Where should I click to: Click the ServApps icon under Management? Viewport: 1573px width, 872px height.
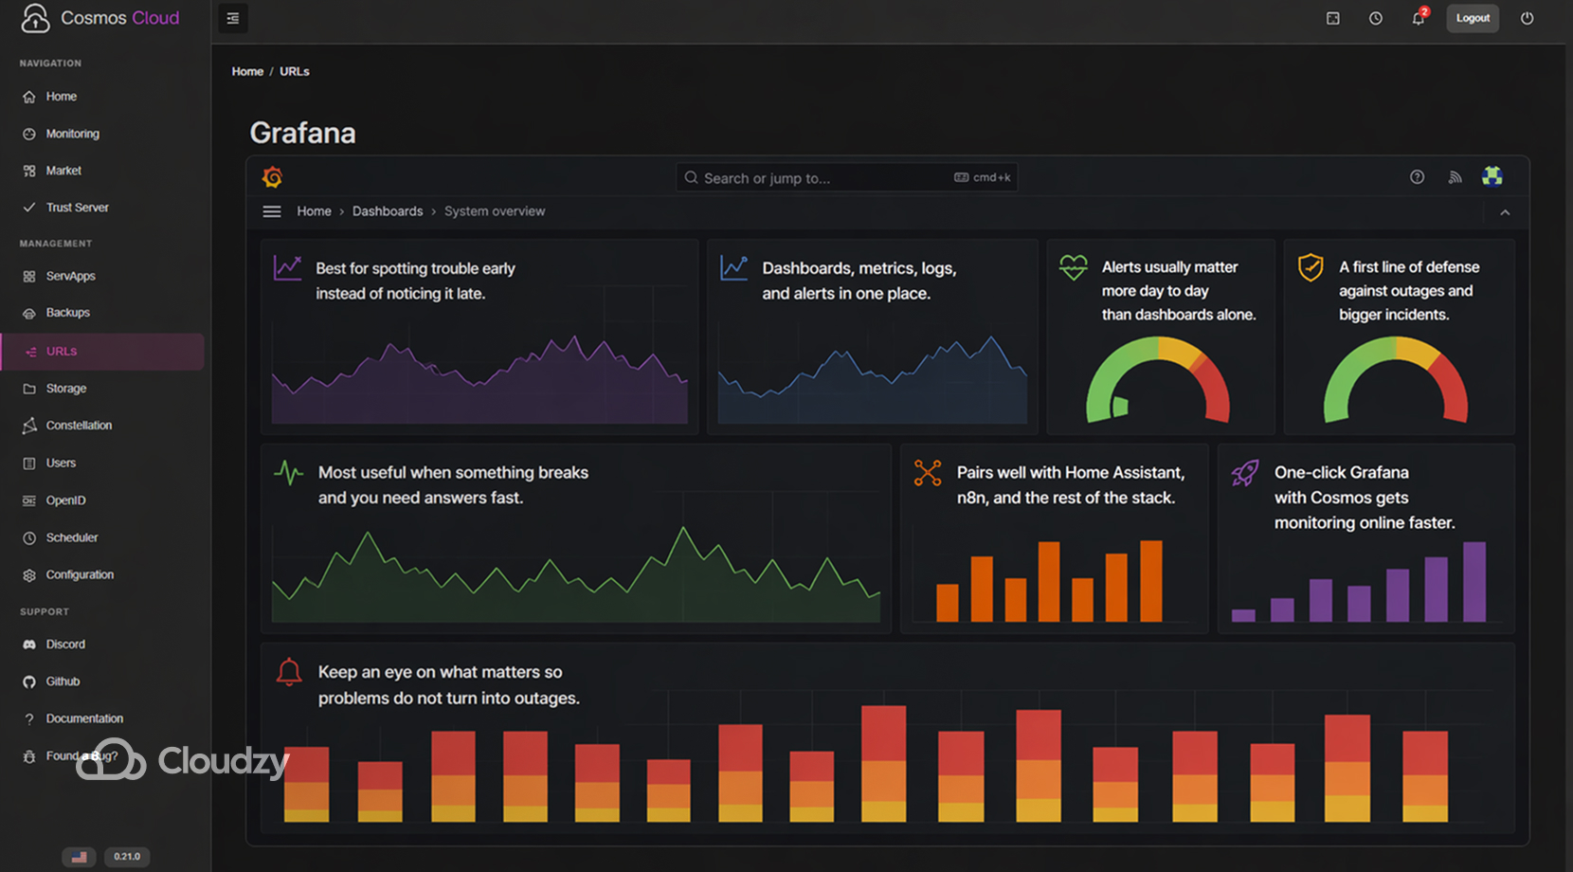[x=29, y=275]
